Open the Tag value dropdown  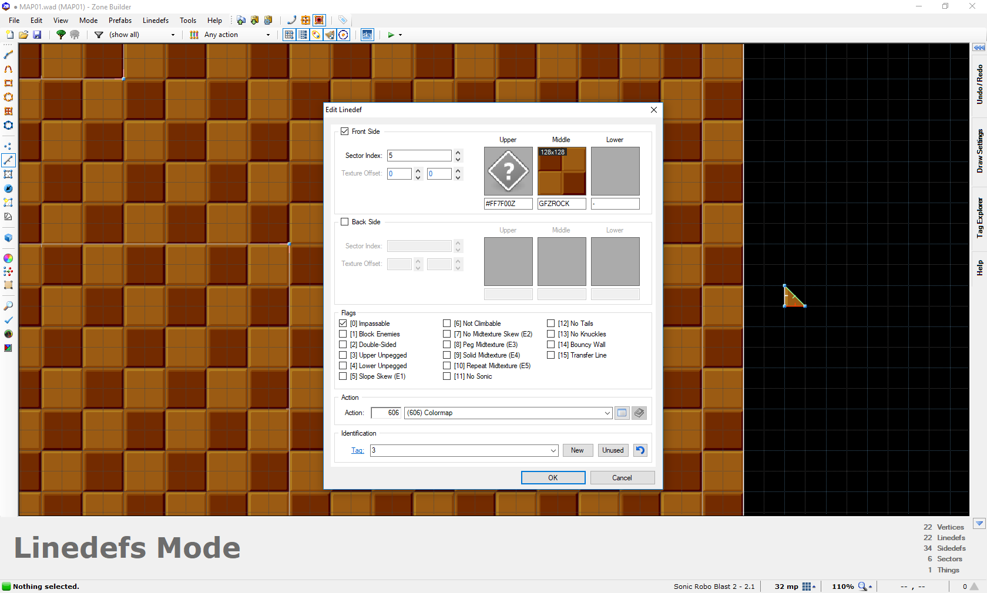(553, 450)
